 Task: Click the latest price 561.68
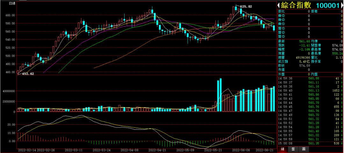pos(305,41)
